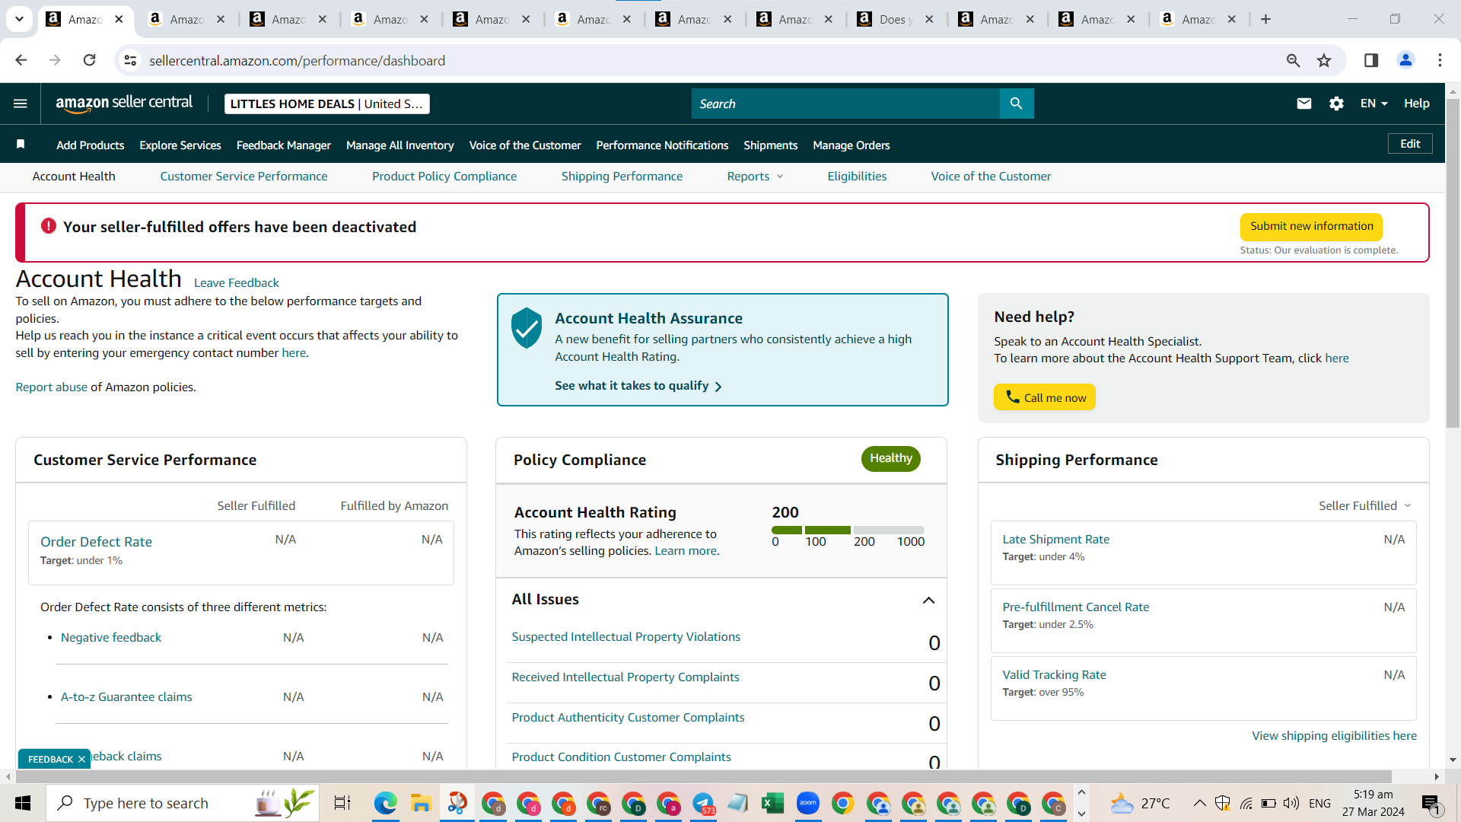Open Suspected Intellectual Property Violations

[625, 637]
